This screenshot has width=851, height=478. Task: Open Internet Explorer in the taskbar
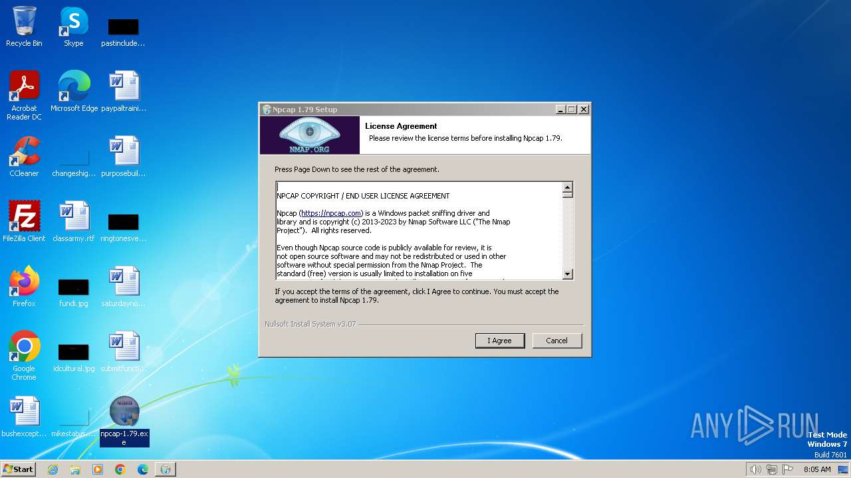53,469
